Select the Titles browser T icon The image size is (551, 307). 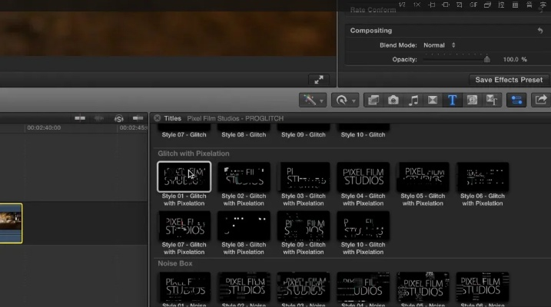[453, 101]
